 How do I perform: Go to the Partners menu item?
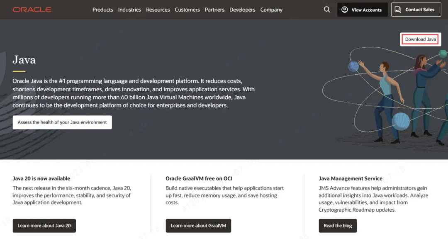[214, 10]
